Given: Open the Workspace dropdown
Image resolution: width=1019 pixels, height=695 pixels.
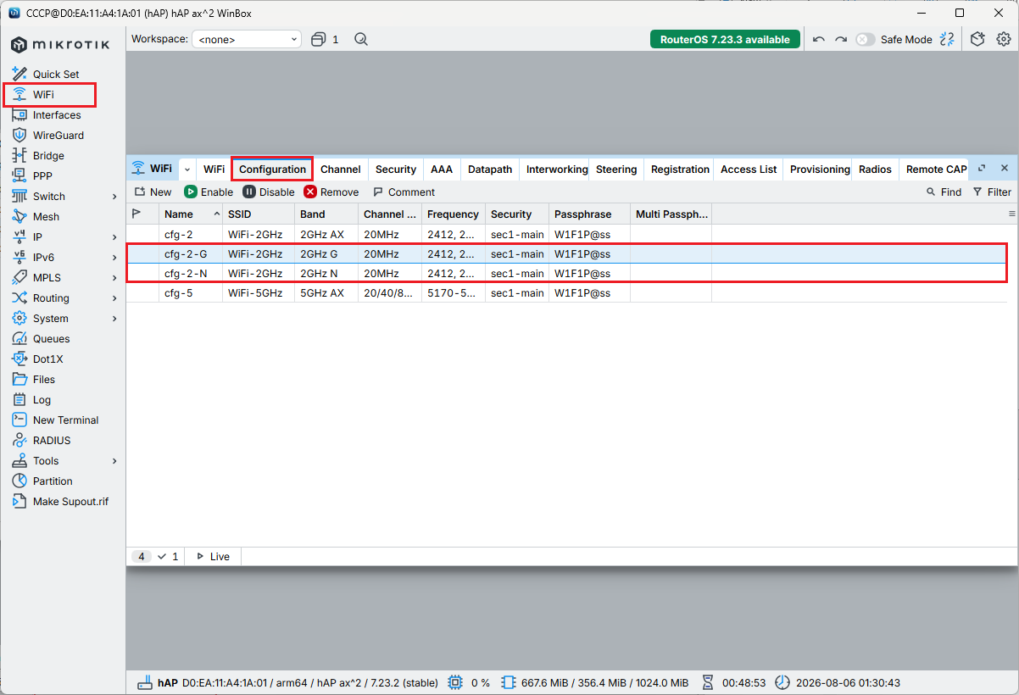Looking at the screenshot, I should click(247, 39).
